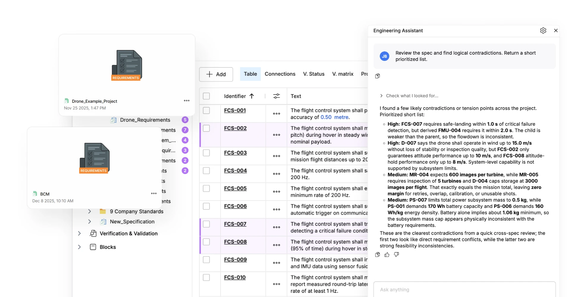
Task: Open the FCS-003 identifier link
Action: tap(235, 153)
